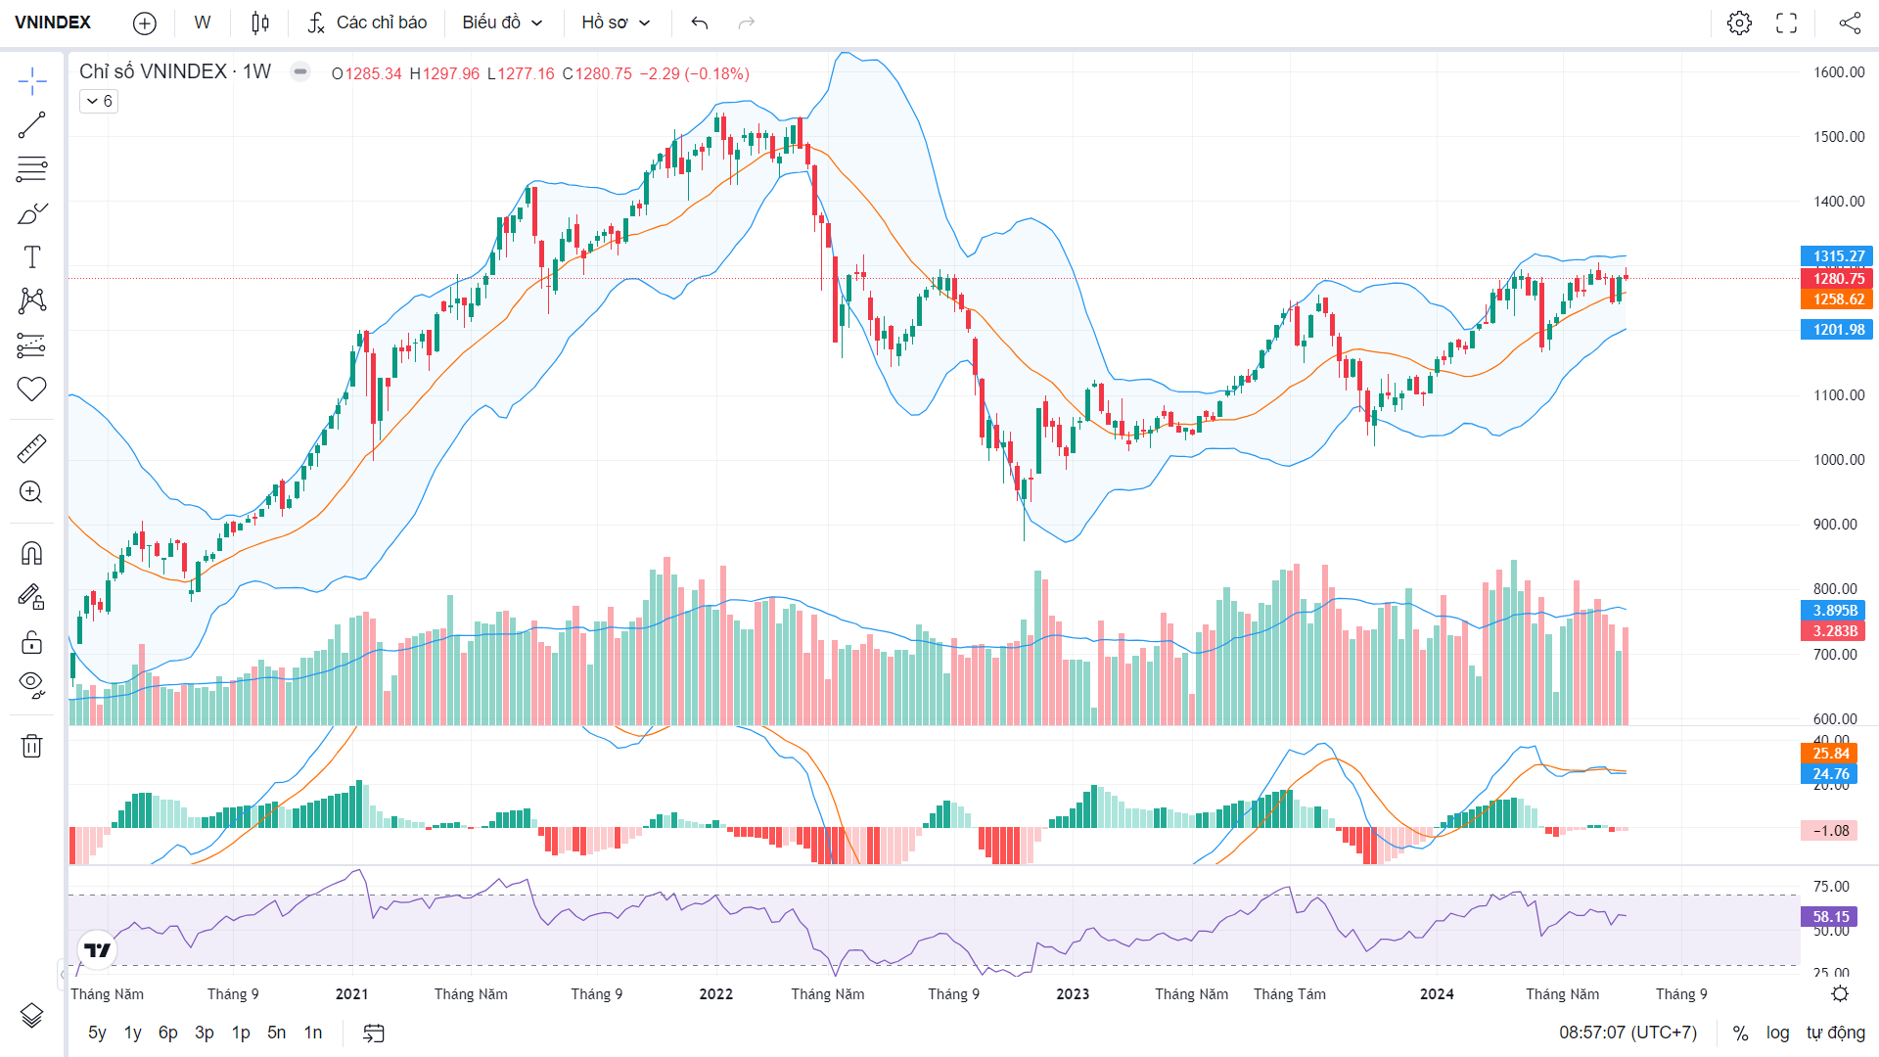
Task: Open the object tree layers icon
Action: point(32,1016)
